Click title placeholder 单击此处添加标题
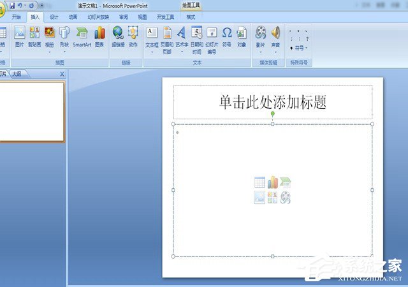This screenshot has height=287, width=408. point(273,102)
